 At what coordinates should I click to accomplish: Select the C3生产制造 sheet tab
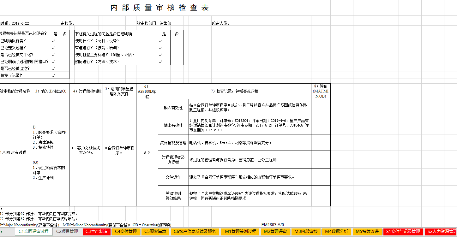96,232
